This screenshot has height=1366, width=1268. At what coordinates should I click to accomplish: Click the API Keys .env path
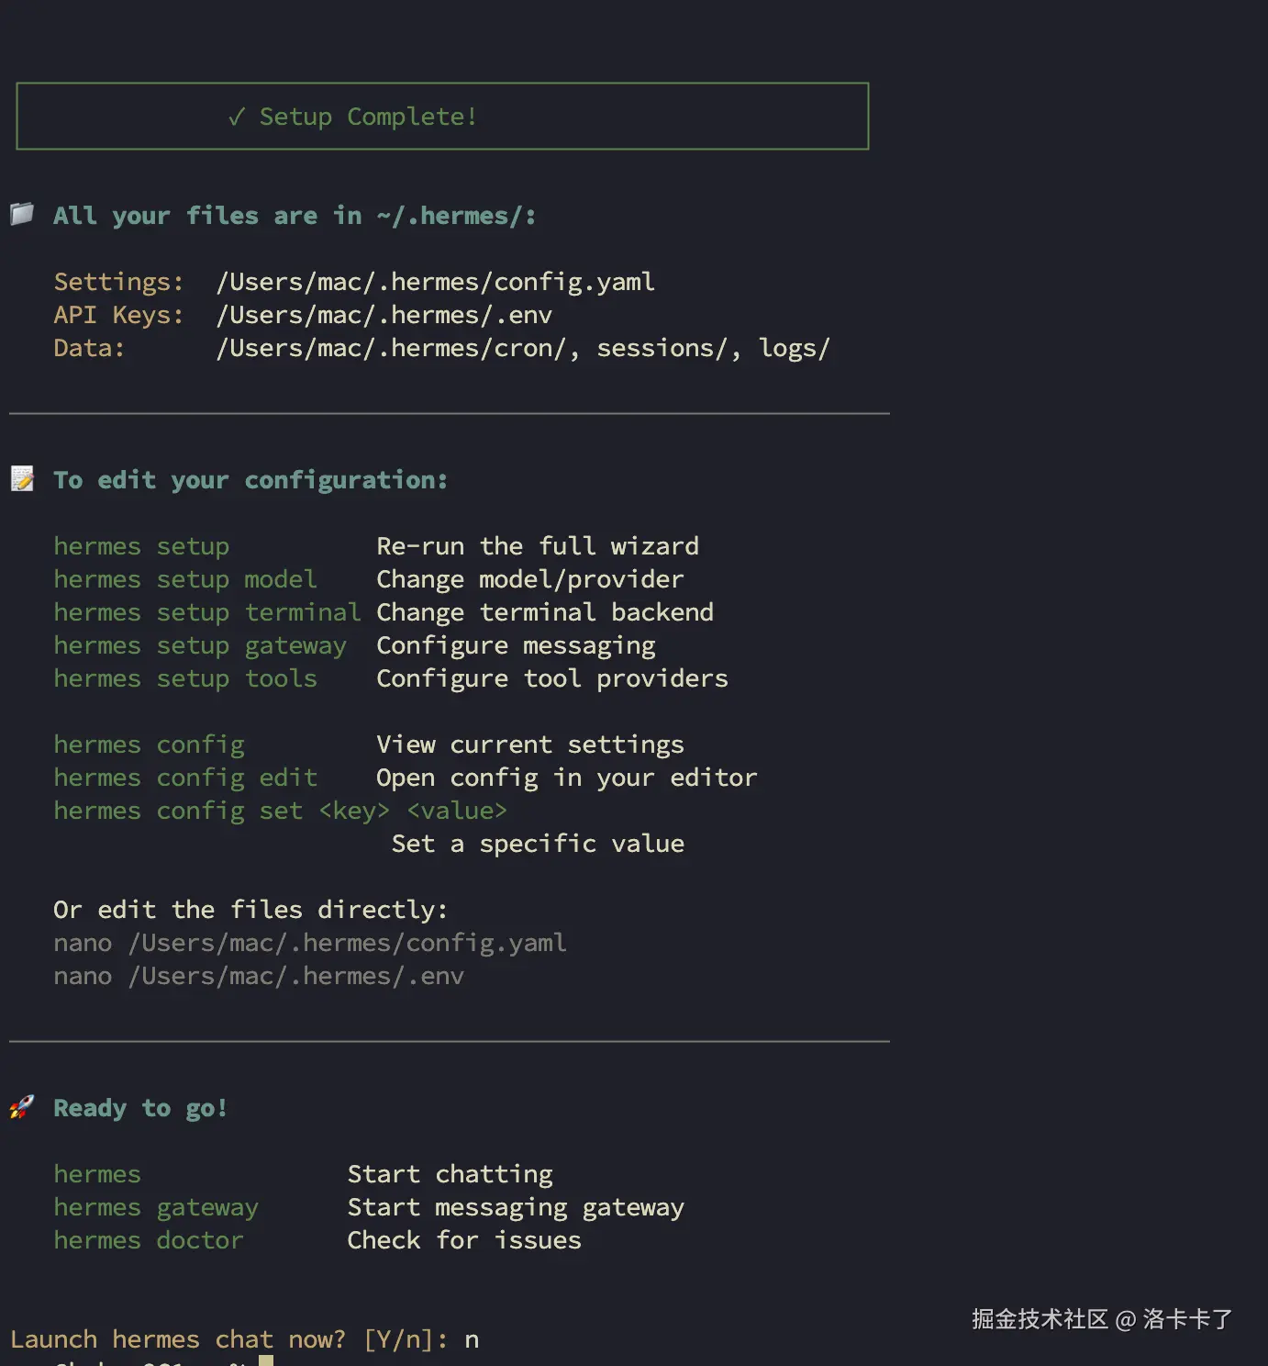click(384, 315)
